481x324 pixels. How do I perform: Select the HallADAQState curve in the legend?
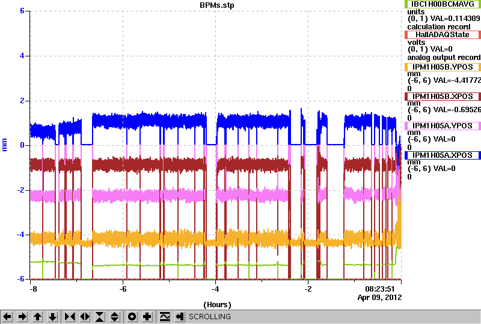(x=443, y=35)
